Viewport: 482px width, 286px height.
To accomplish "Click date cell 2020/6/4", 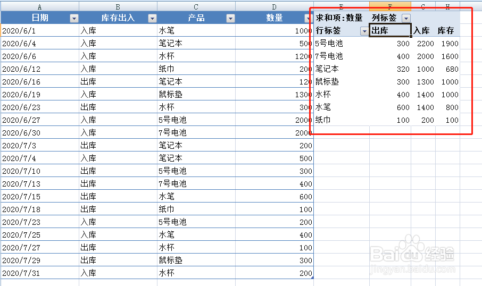I will coord(40,43).
